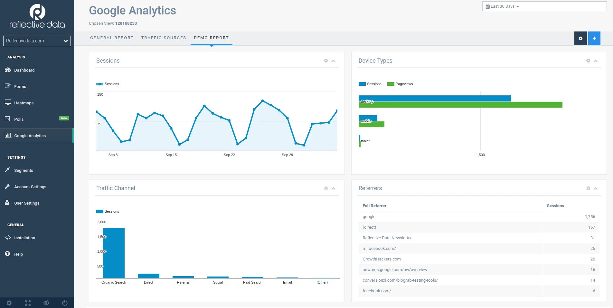
Task: Click the power icon at sidebar bottom
Action: click(x=65, y=303)
